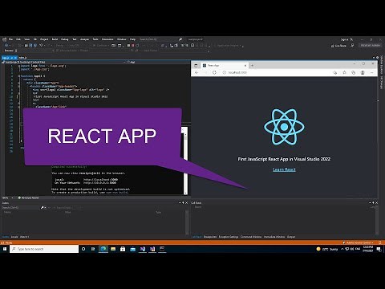385x289 pixels.
Task: Click the Restart debugging icon
Action: click(x=137, y=46)
